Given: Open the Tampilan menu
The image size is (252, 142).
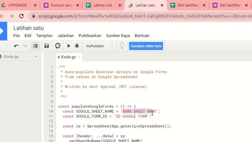Looking at the screenshot, I should pyautogui.click(x=44, y=35).
